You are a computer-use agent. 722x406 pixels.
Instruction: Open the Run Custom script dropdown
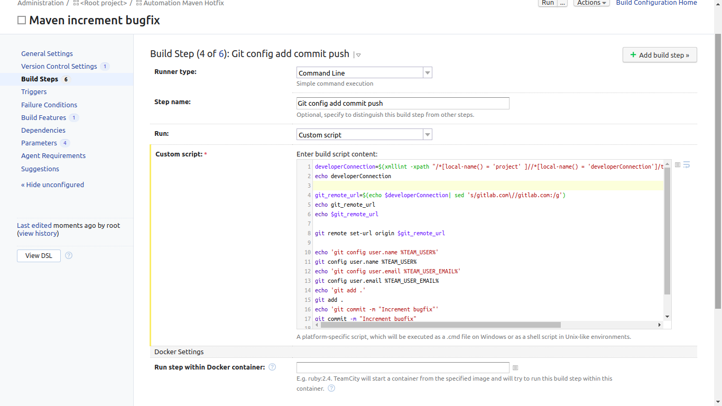(x=428, y=135)
